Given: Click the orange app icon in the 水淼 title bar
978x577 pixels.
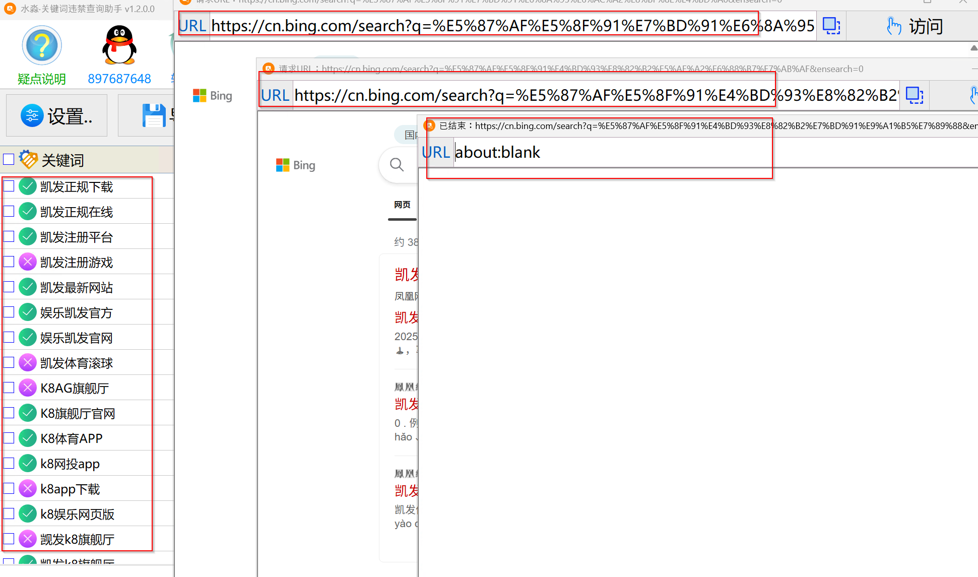Looking at the screenshot, I should [x=10, y=9].
